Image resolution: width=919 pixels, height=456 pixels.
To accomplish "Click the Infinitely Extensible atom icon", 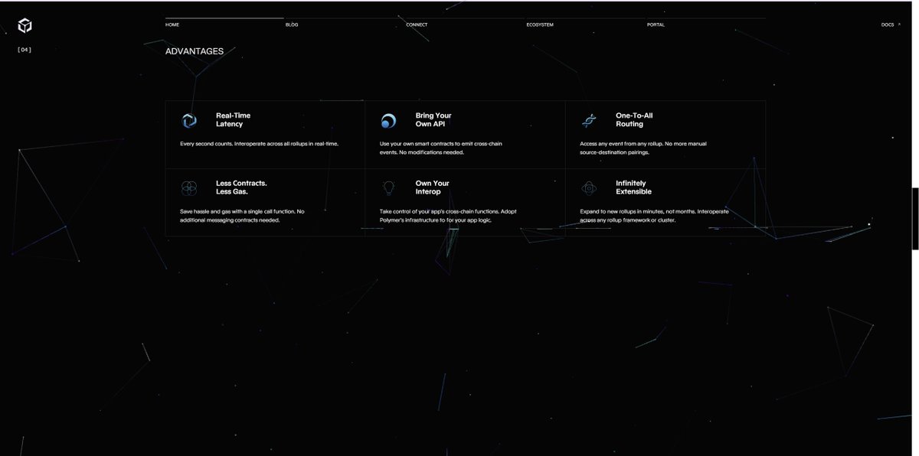I will tap(589, 187).
